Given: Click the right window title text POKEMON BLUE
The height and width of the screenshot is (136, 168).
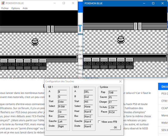Looking at the screenshot, I should [94, 3].
